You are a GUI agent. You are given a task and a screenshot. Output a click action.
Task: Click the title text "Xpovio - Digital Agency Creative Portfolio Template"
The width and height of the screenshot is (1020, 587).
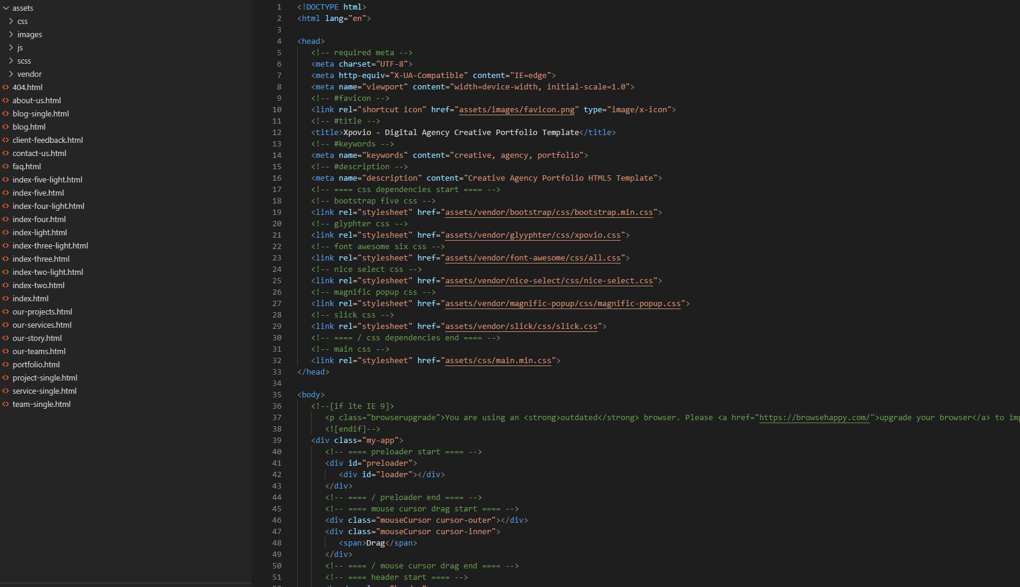461,132
